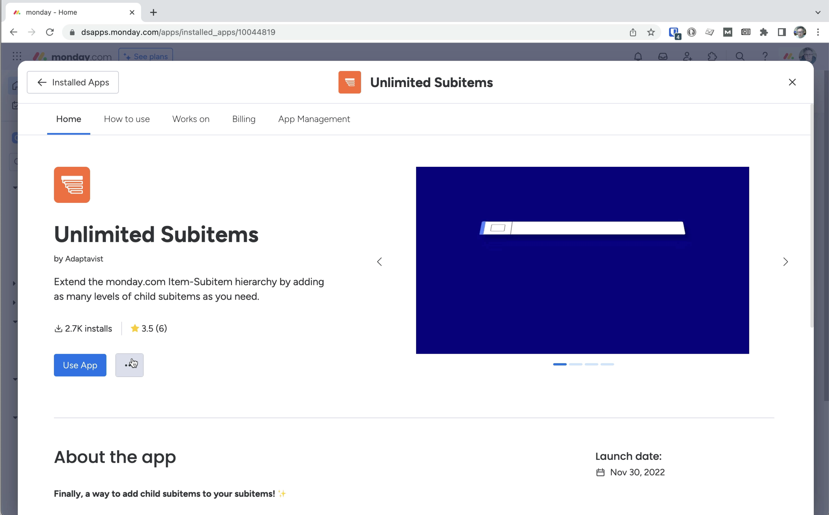
Task: Click the close X icon on dialog
Action: (792, 82)
